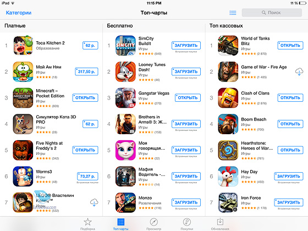Purchase Worms3 for 73,27 р.
This screenshot has height=231, width=308.
pos(87,177)
